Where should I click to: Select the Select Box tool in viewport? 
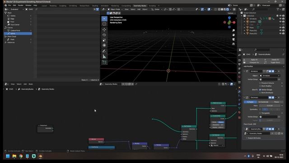click(x=104, y=19)
